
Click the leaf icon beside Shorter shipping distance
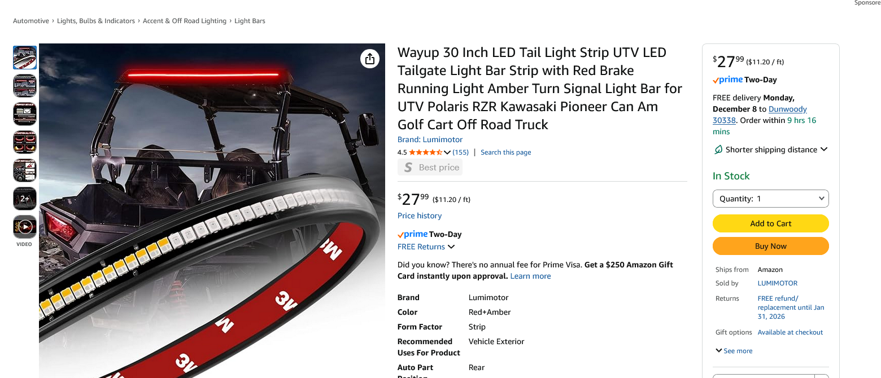(x=718, y=150)
